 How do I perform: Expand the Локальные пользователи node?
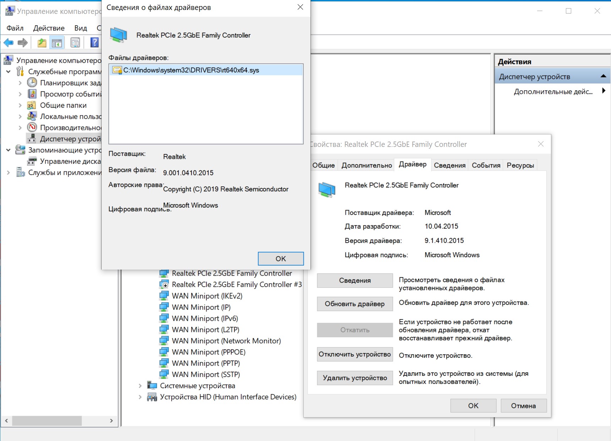(20, 116)
